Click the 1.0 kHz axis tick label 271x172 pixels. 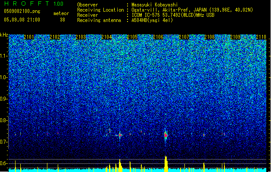pyautogui.click(x=4, y=77)
